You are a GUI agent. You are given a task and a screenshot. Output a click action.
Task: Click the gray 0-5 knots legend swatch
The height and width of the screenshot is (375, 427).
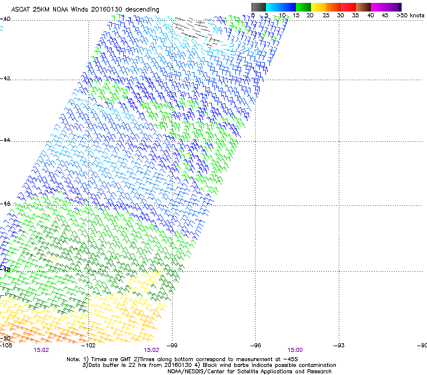[x=259, y=7]
